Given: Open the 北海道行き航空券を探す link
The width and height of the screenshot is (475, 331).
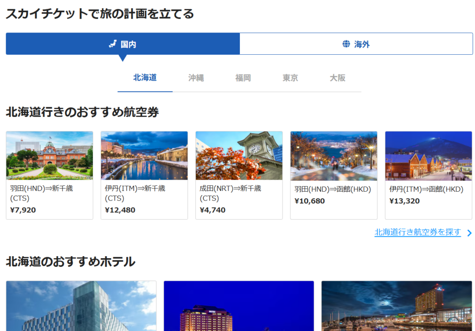Looking at the screenshot, I should point(417,232).
